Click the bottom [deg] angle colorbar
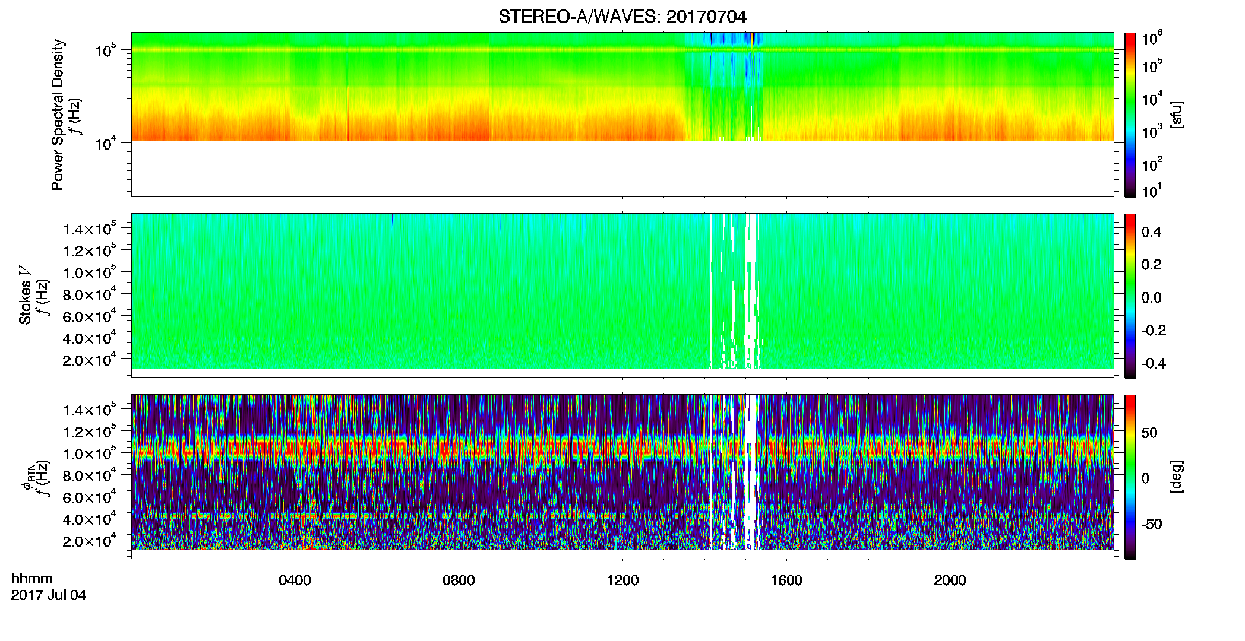Image resolution: width=1245 pixels, height=641 pixels. pyautogui.click(x=1130, y=477)
